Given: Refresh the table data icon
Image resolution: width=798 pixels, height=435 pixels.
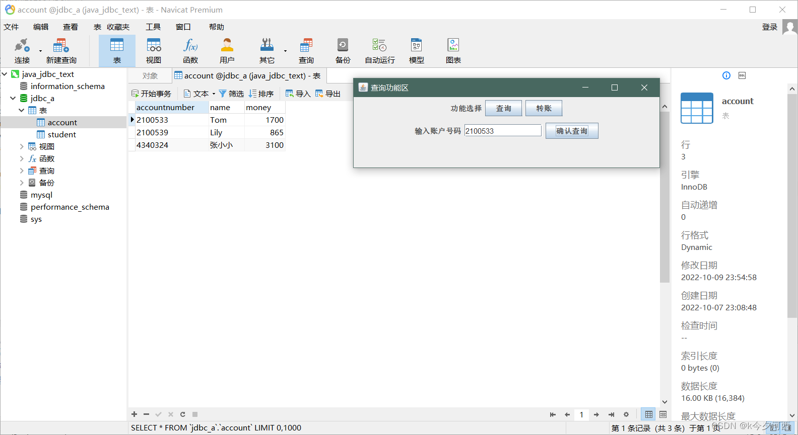Looking at the screenshot, I should pos(183,414).
